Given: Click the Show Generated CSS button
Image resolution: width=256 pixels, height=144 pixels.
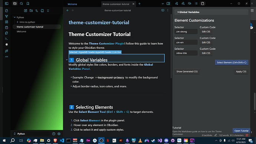Looking at the screenshot, I should click(187, 72).
